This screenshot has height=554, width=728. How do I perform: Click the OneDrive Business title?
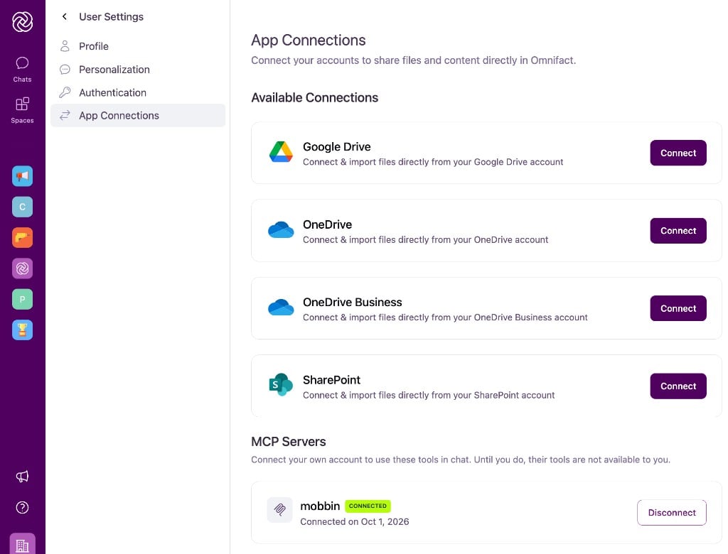352,302
